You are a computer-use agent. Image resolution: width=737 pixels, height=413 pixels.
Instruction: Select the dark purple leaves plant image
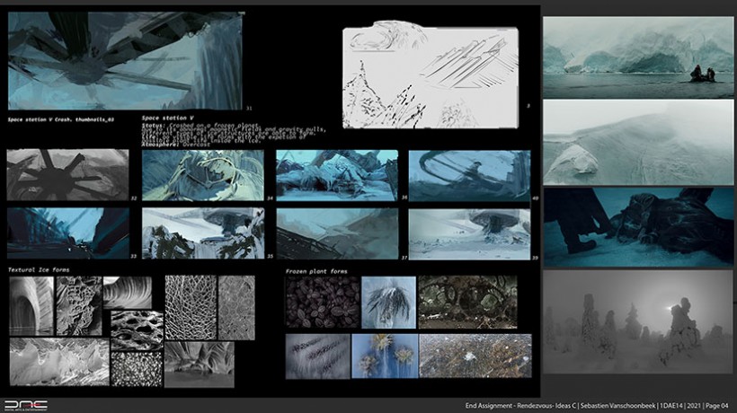tap(323, 302)
